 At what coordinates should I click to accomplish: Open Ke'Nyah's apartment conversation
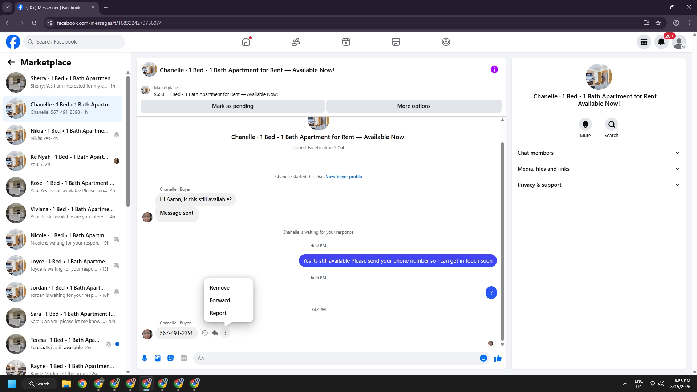pyautogui.click(x=62, y=161)
